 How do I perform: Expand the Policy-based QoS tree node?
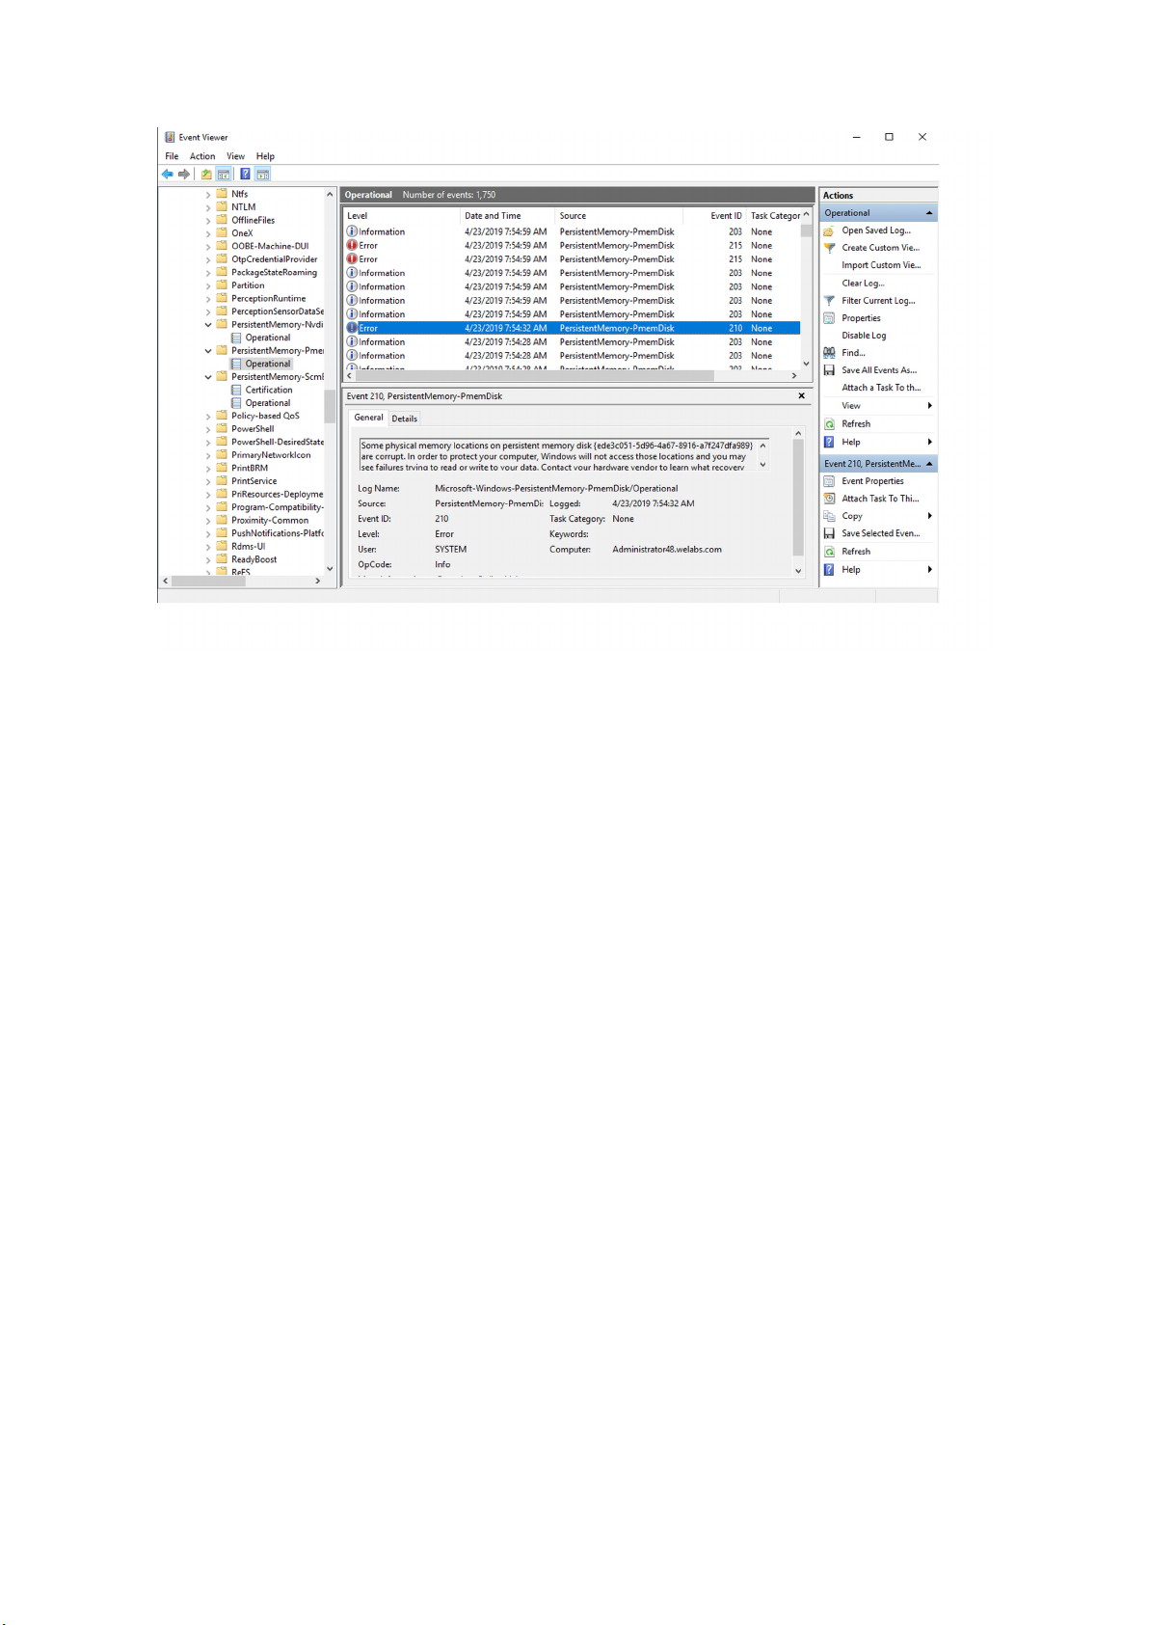(208, 417)
